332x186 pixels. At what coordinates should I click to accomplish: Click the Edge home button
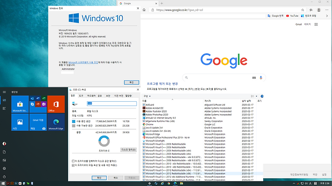click(x=144, y=10)
